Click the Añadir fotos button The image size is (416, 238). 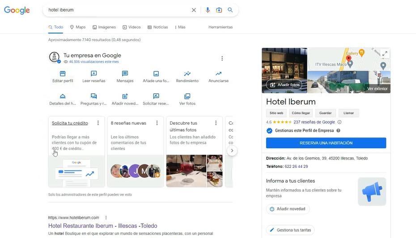(x=284, y=85)
